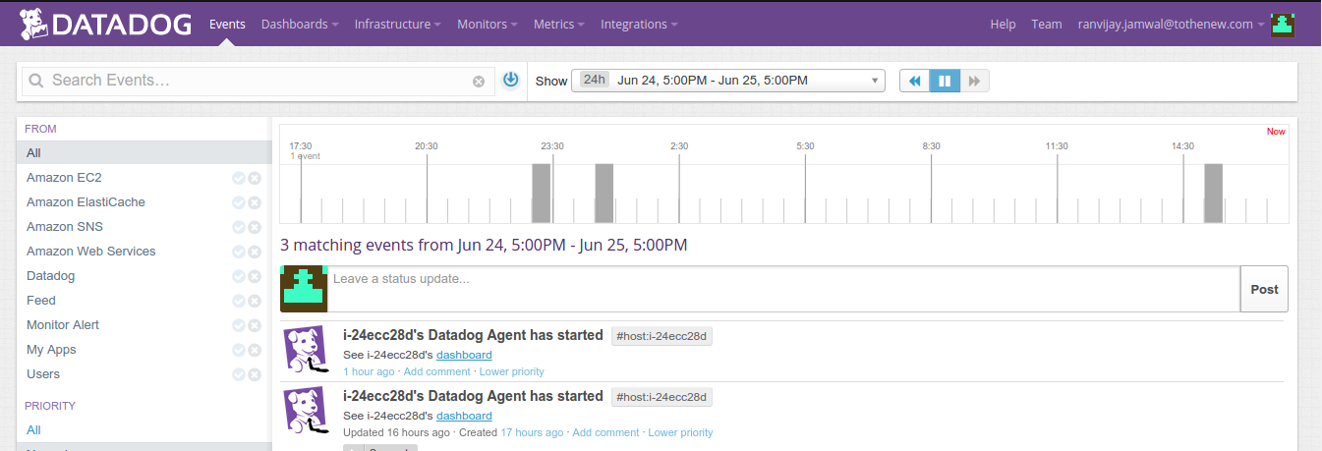
Task: Exclude Amazon Web Services x icon
Action: coord(255,252)
